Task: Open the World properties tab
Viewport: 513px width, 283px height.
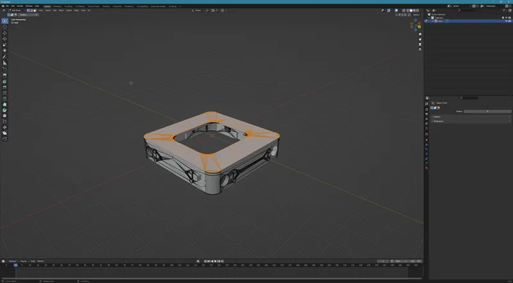Action: pos(426,129)
